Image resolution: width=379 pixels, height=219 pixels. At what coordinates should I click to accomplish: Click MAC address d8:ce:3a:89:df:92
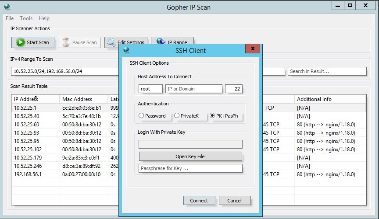81,166
